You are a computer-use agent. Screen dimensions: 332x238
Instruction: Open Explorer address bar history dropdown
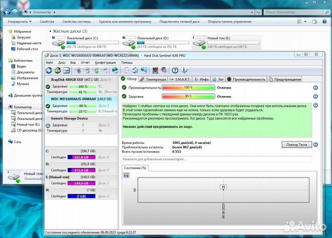coord(252,12)
